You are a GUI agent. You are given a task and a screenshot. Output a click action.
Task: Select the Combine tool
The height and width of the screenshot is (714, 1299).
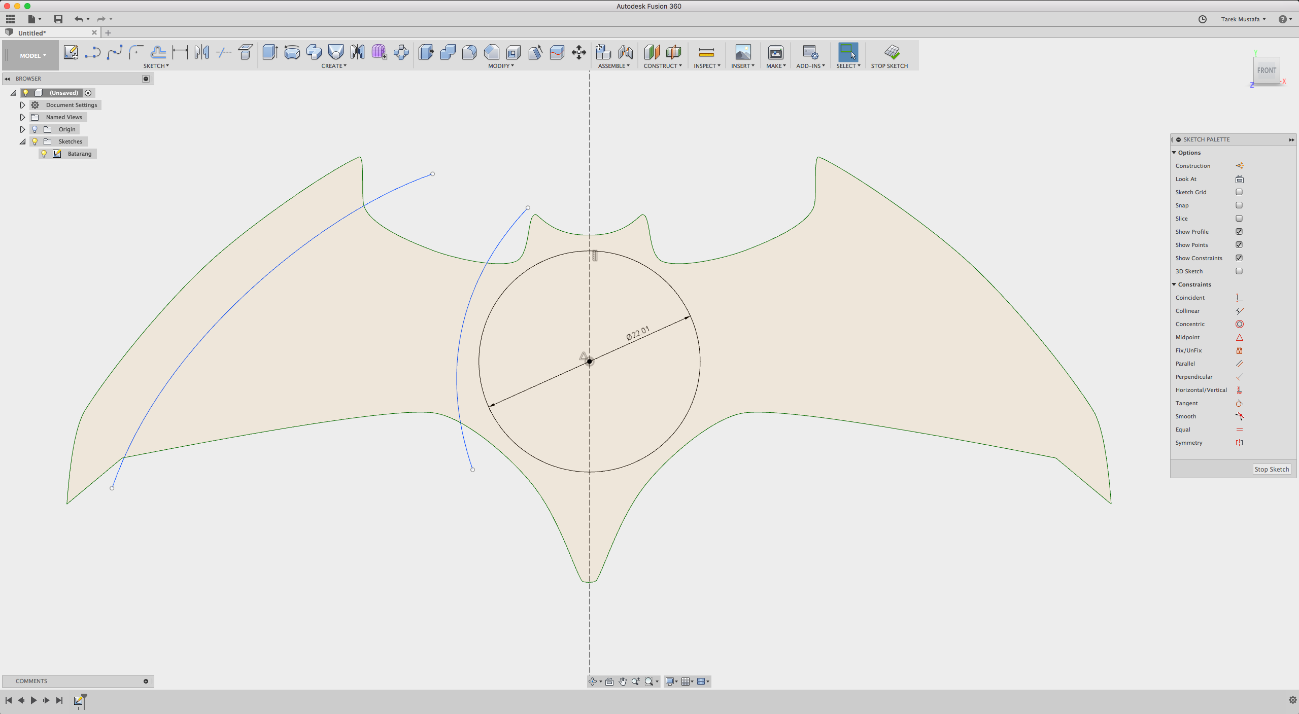(x=448, y=52)
